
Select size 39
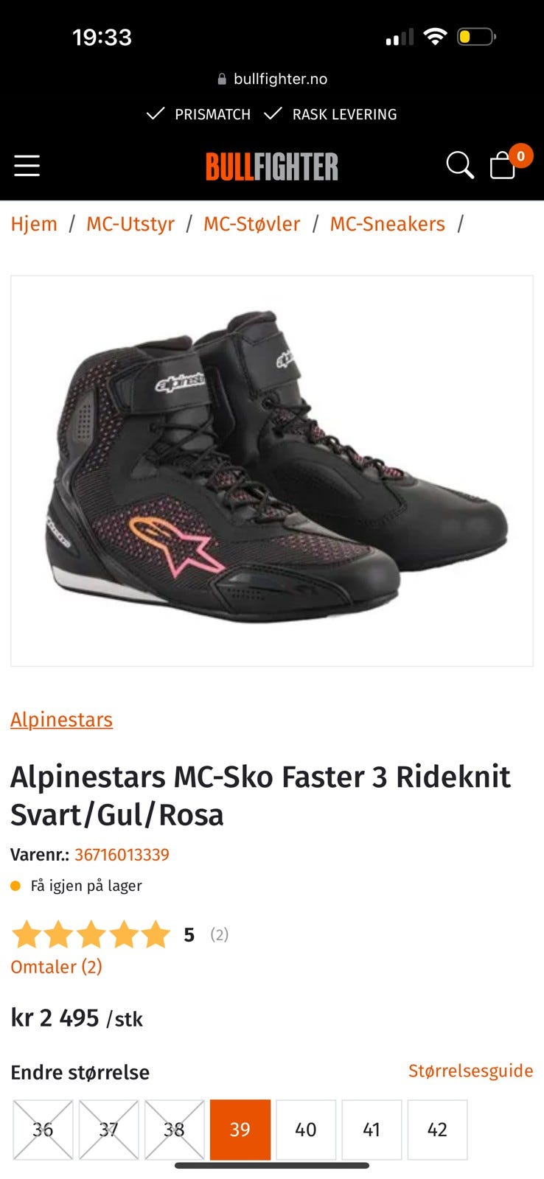[x=240, y=1130]
